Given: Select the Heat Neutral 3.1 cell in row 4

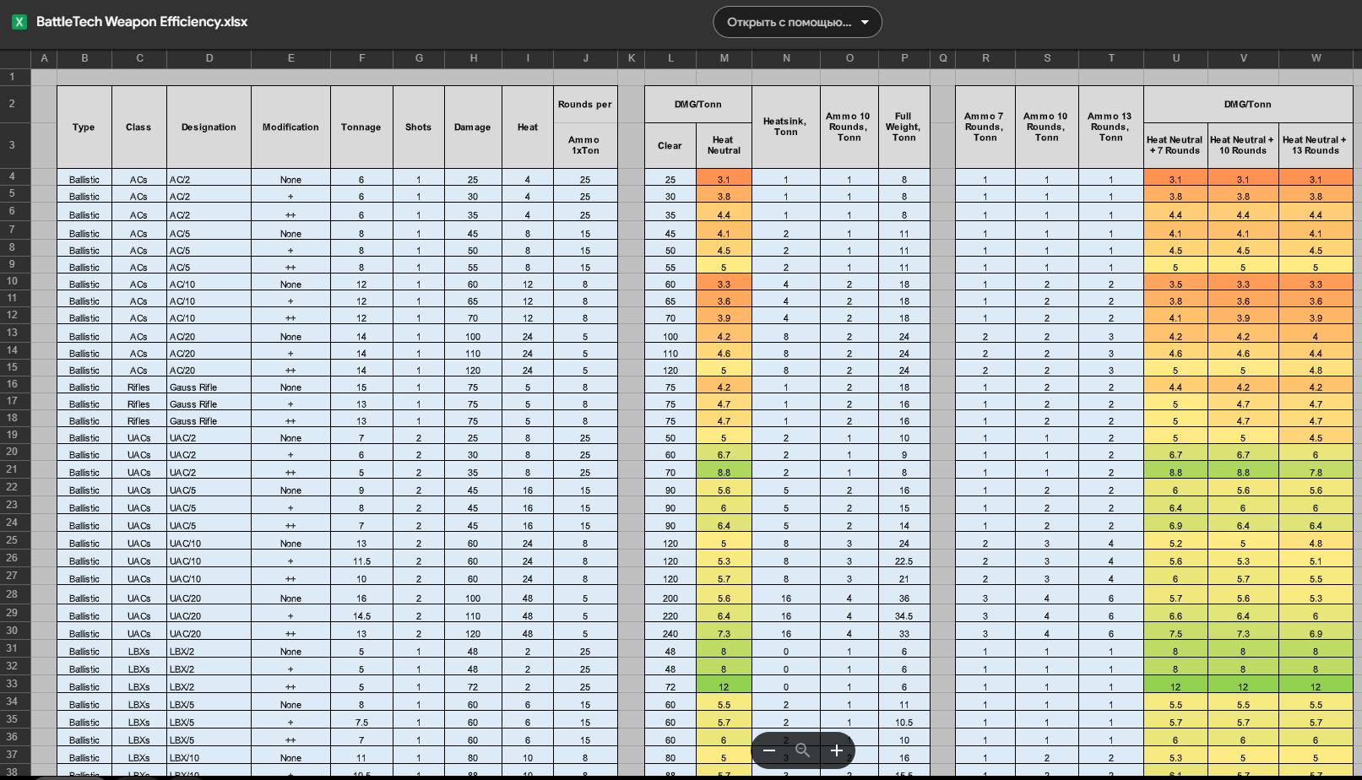Looking at the screenshot, I should (x=724, y=179).
